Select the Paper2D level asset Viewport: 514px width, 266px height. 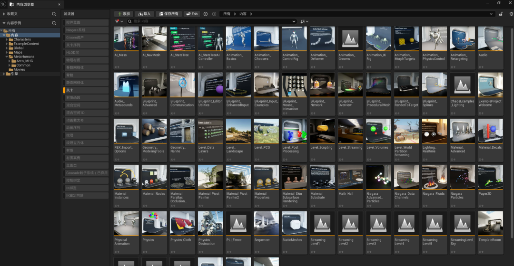coord(490,186)
